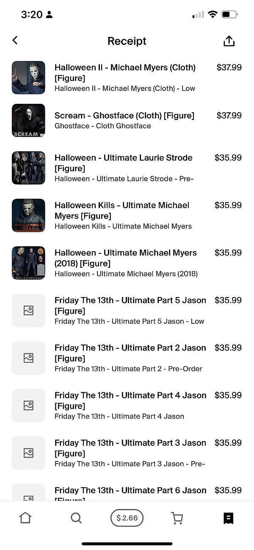Tap the Part 2 Jason placeholder image

pyautogui.click(x=28, y=358)
